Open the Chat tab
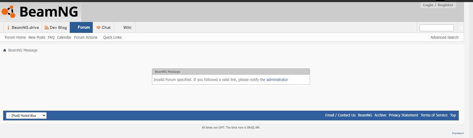This screenshot has height=138, width=473. click(104, 28)
